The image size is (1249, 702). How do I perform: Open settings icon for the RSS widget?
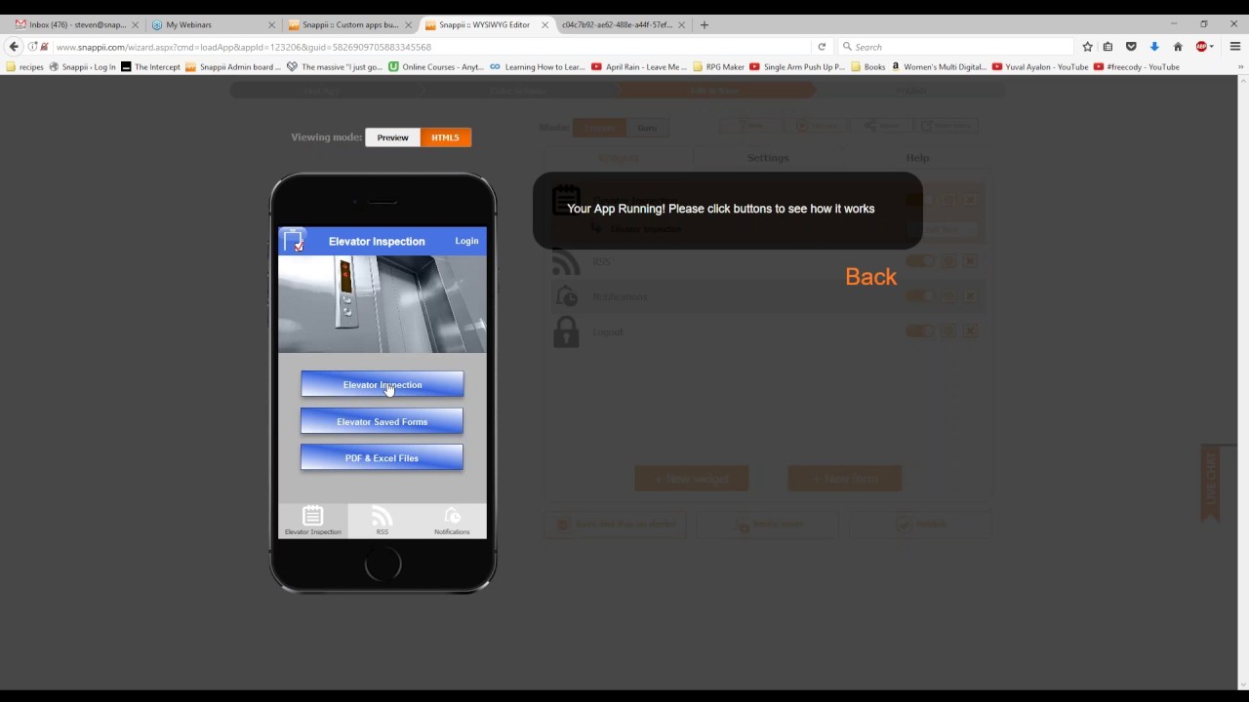click(x=948, y=261)
